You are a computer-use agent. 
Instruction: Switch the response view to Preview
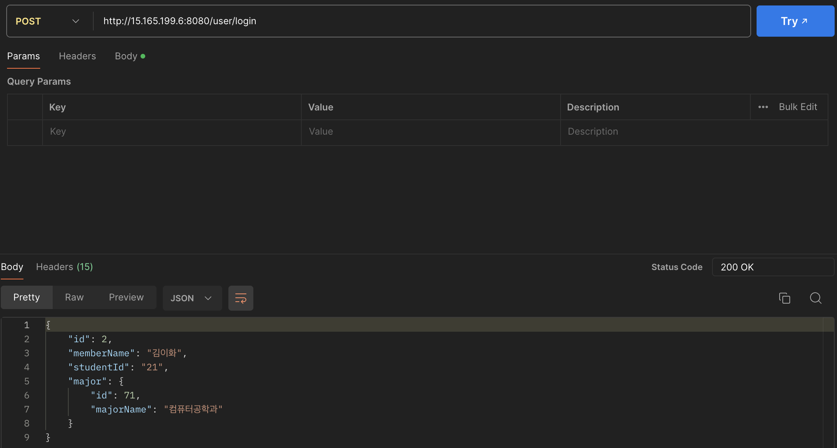click(x=126, y=297)
